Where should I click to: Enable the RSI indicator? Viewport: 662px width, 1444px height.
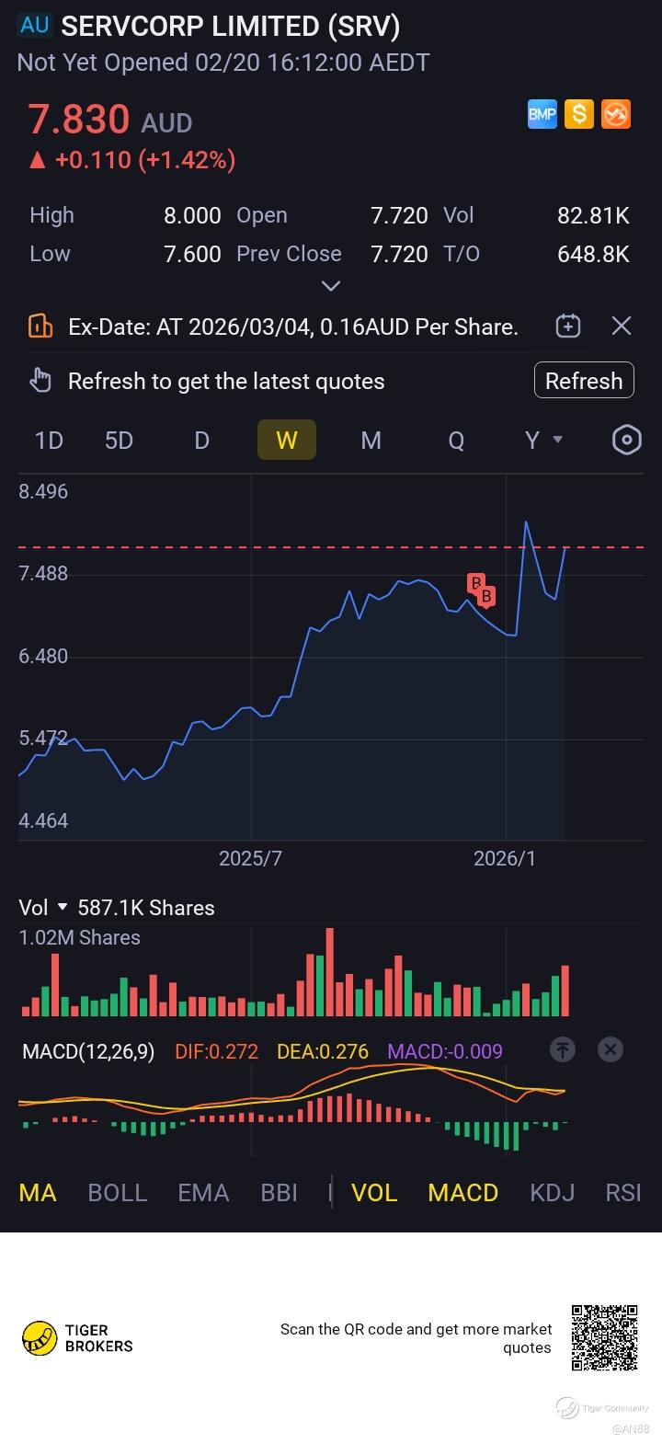pos(623,1193)
